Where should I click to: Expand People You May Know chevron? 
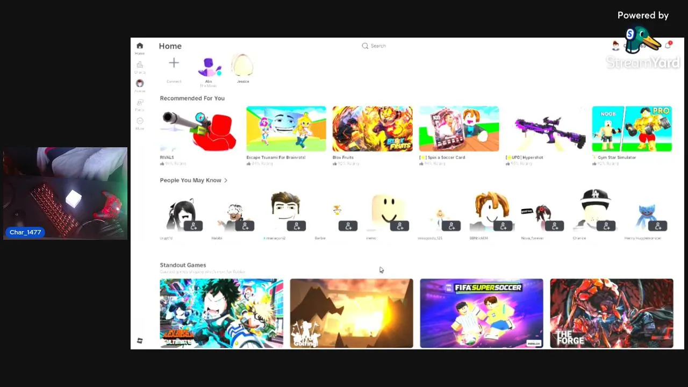pyautogui.click(x=226, y=181)
